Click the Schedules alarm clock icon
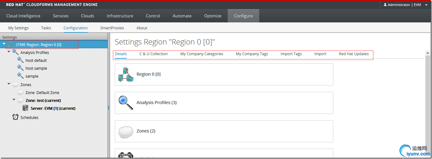The width and height of the screenshot is (432, 159). [15, 117]
